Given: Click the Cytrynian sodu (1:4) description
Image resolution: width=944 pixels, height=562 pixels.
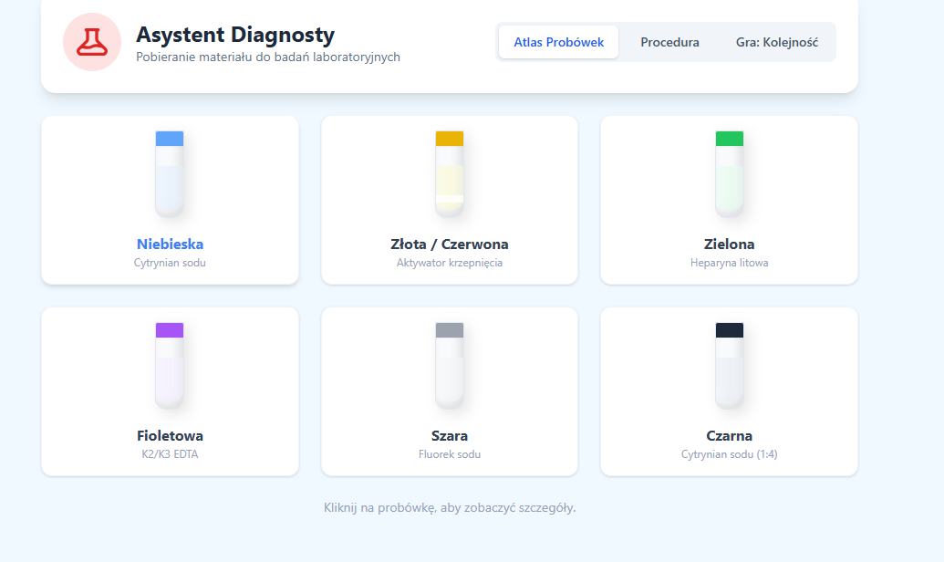Looking at the screenshot, I should (x=729, y=454).
